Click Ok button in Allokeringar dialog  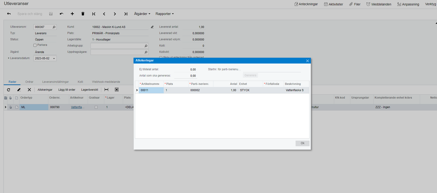click(x=302, y=143)
